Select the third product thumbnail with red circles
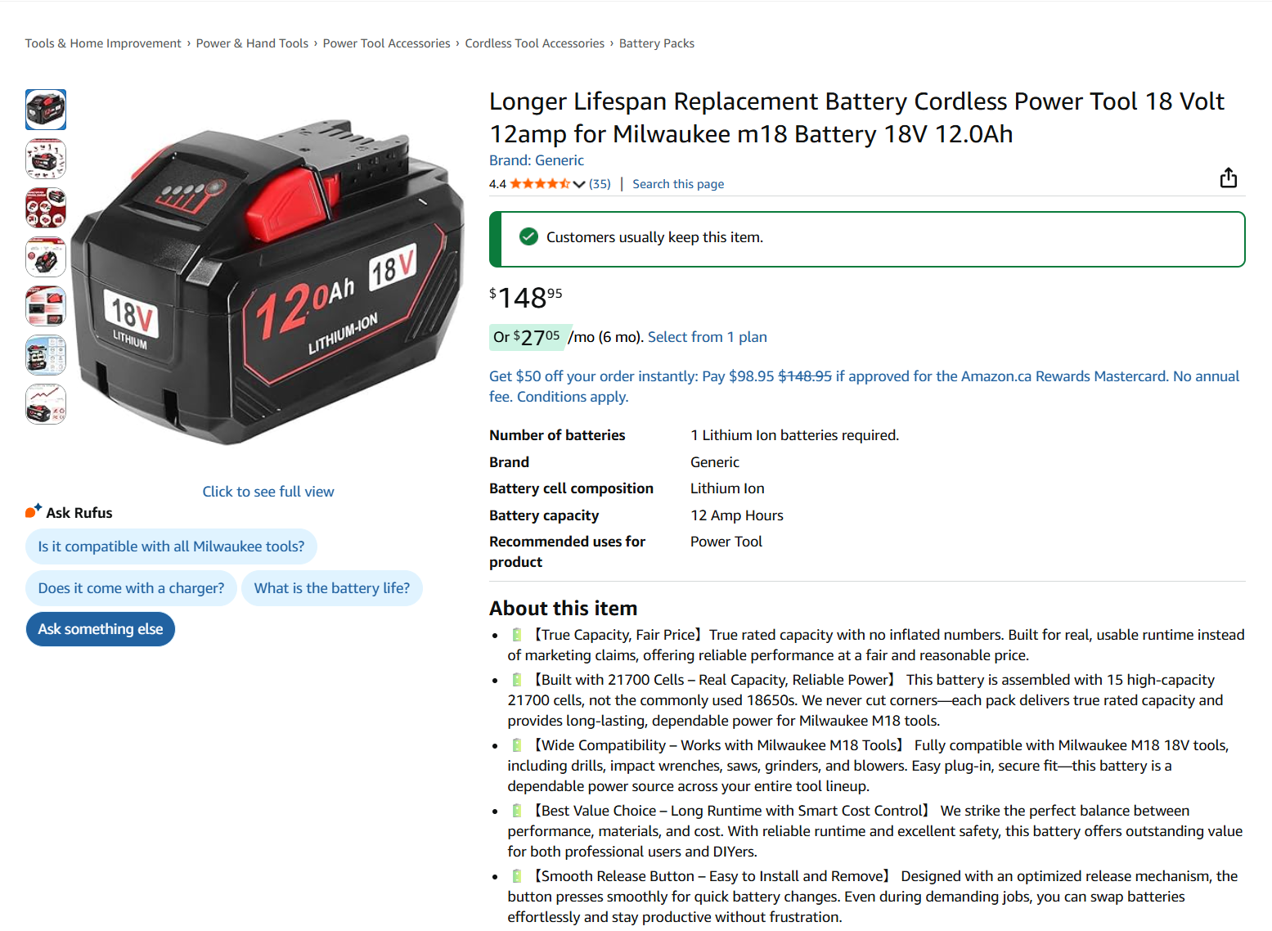This screenshot has width=1272, height=931. tap(46, 208)
